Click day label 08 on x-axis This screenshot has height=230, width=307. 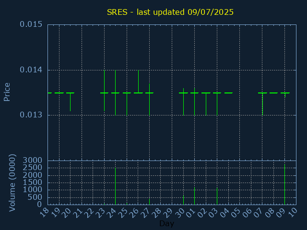click(x=270, y=213)
